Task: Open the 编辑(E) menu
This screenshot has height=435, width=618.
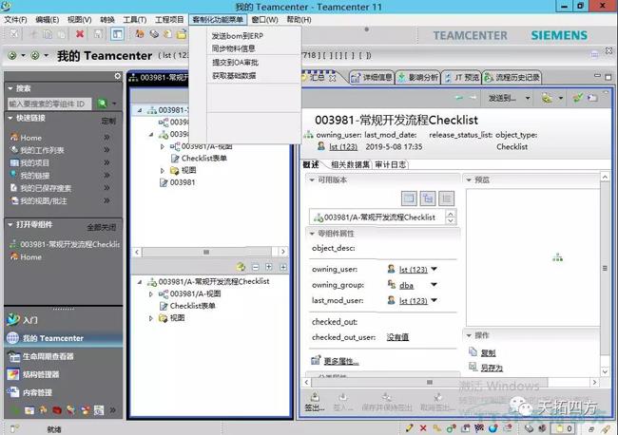Action: point(47,20)
